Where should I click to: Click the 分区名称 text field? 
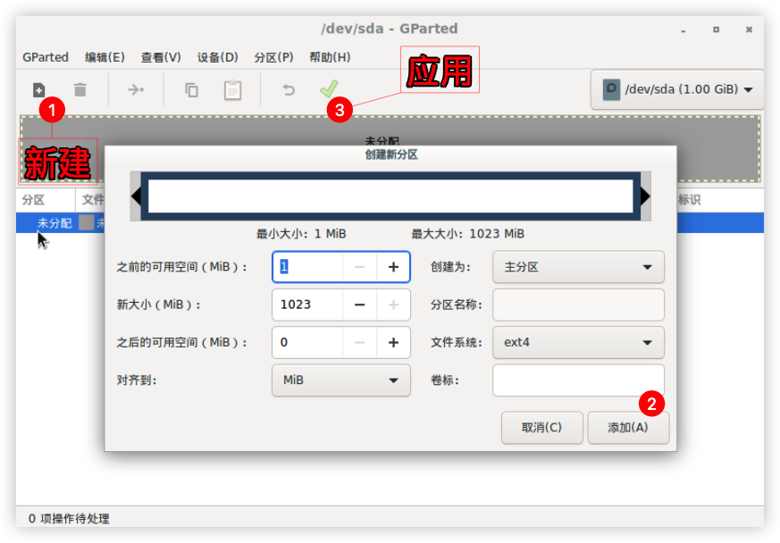pos(578,305)
